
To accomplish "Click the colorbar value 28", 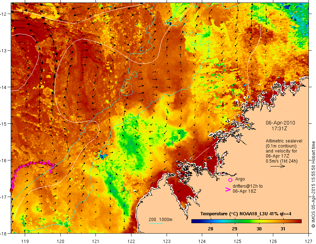I will pyautogui.click(x=210, y=229).
